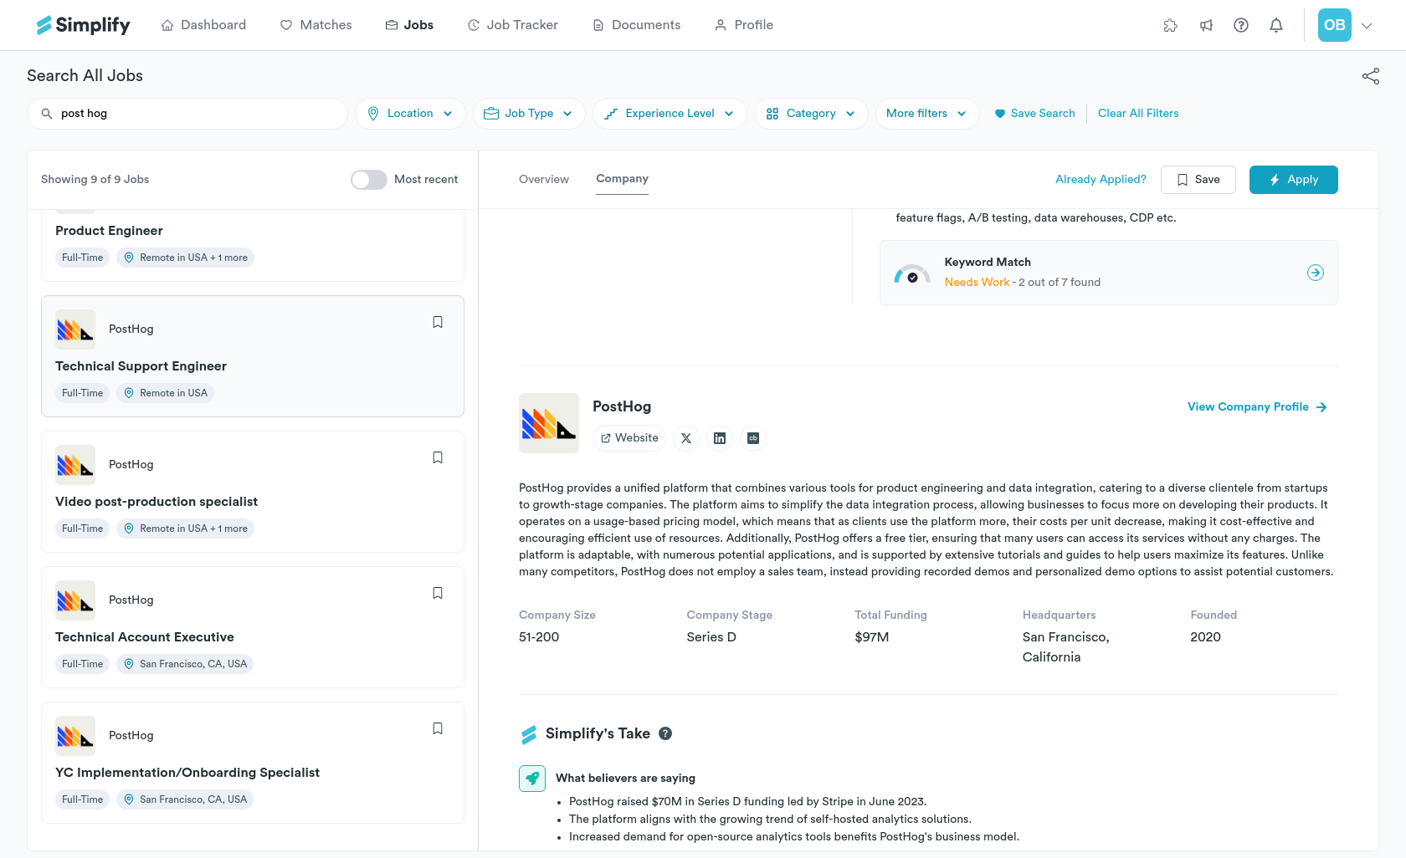Go to Job Tracker in navigation
The image size is (1406, 858).
[x=512, y=25]
